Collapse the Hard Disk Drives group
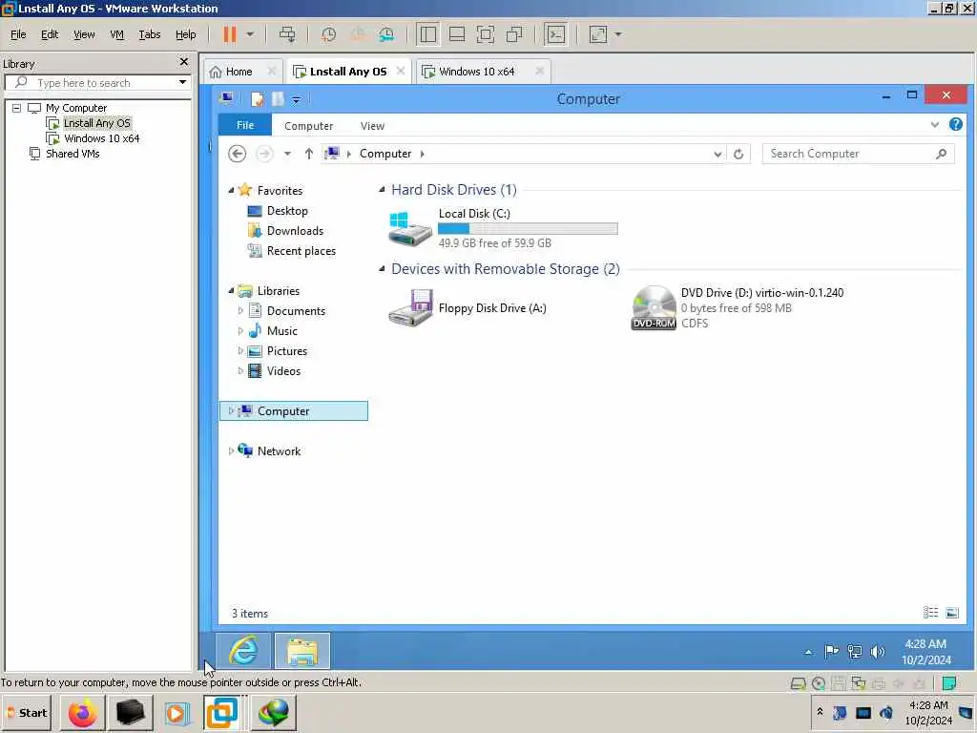 point(382,190)
